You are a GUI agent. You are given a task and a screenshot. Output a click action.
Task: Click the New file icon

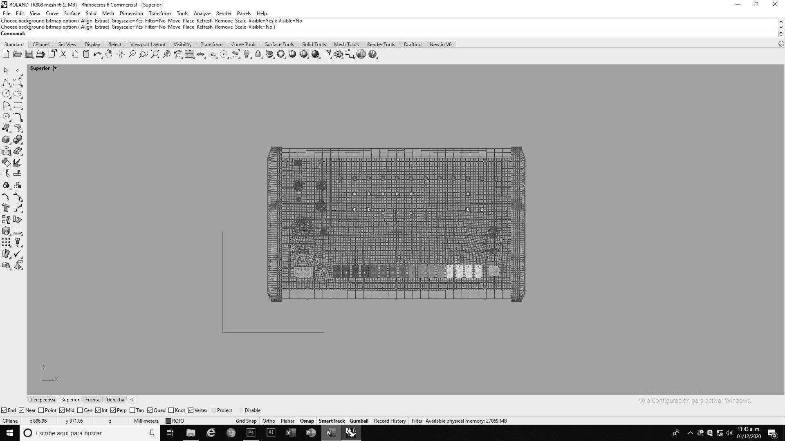click(x=6, y=54)
